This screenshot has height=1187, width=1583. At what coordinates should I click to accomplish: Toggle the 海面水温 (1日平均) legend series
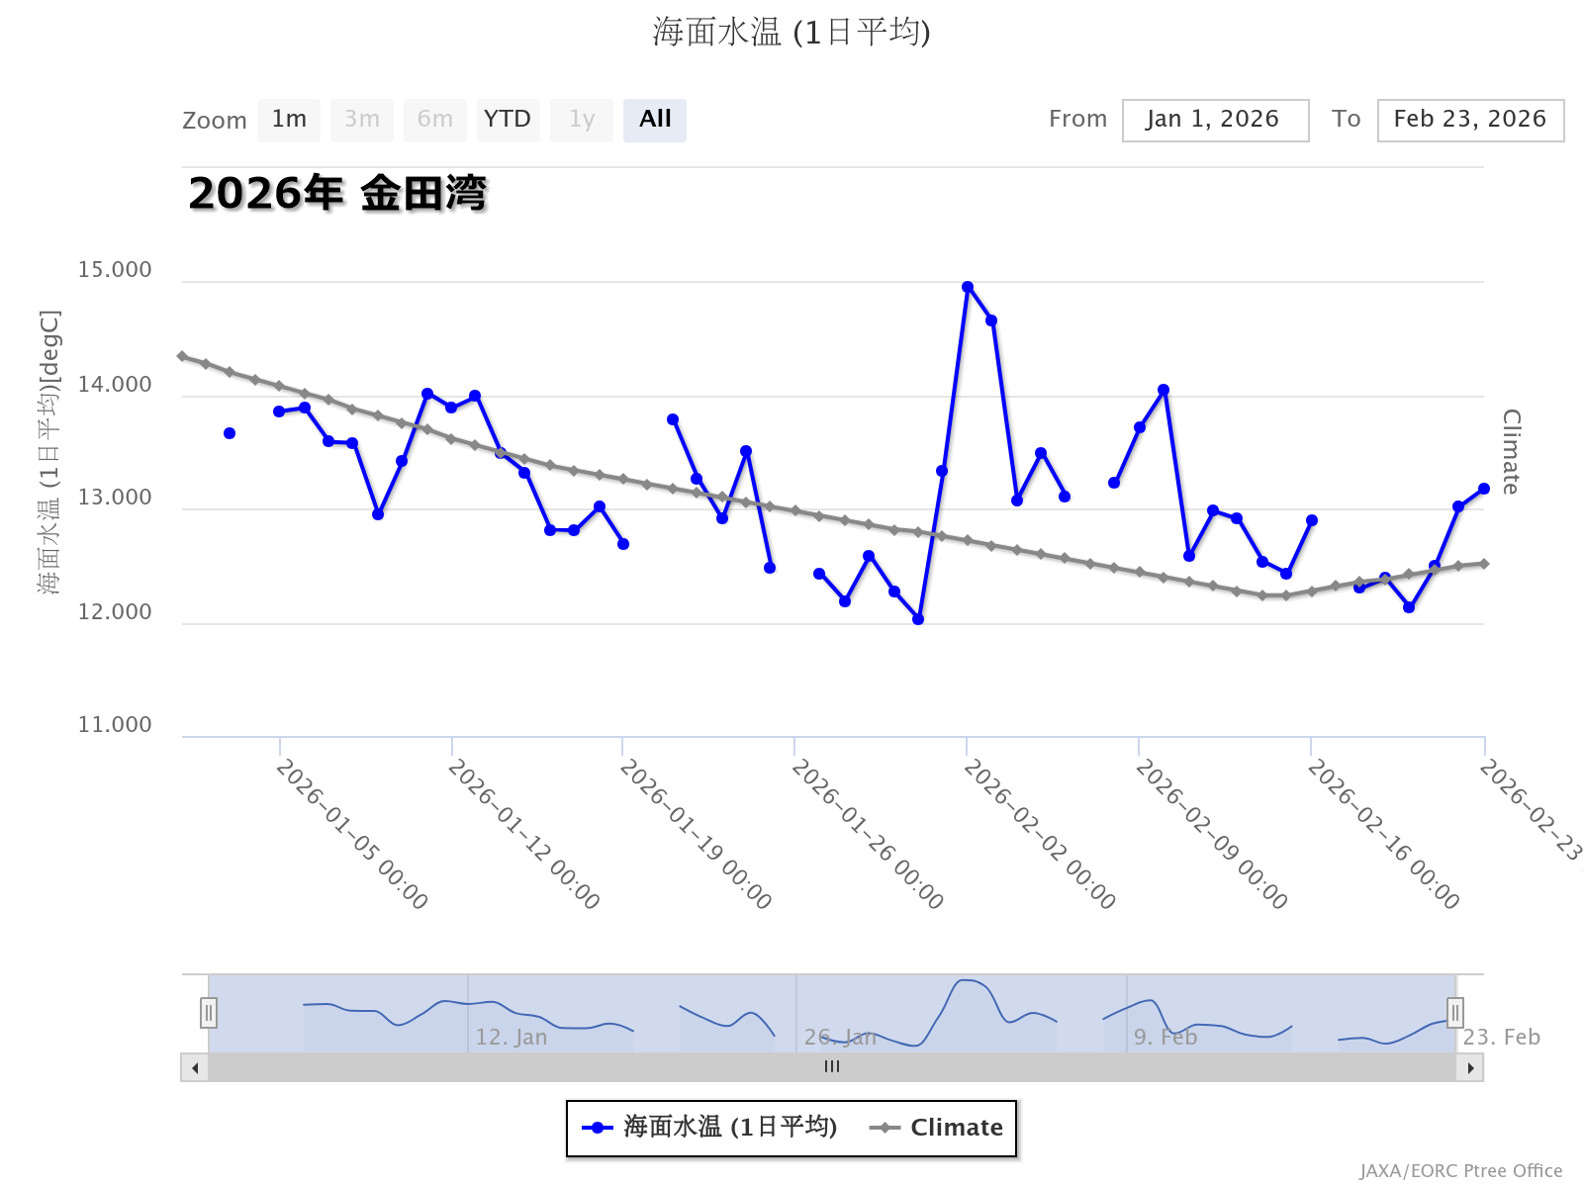[710, 1128]
